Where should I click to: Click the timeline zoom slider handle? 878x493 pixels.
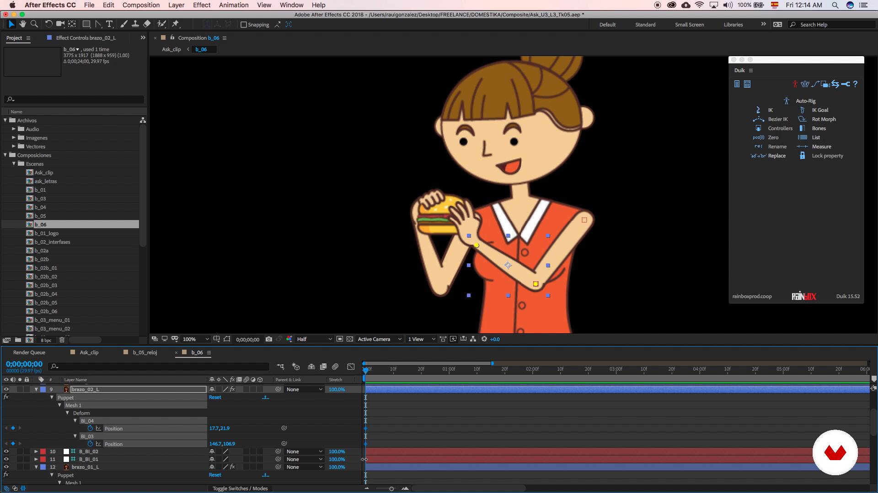click(x=391, y=488)
